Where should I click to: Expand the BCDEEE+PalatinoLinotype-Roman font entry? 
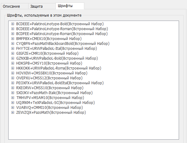(13, 29)
